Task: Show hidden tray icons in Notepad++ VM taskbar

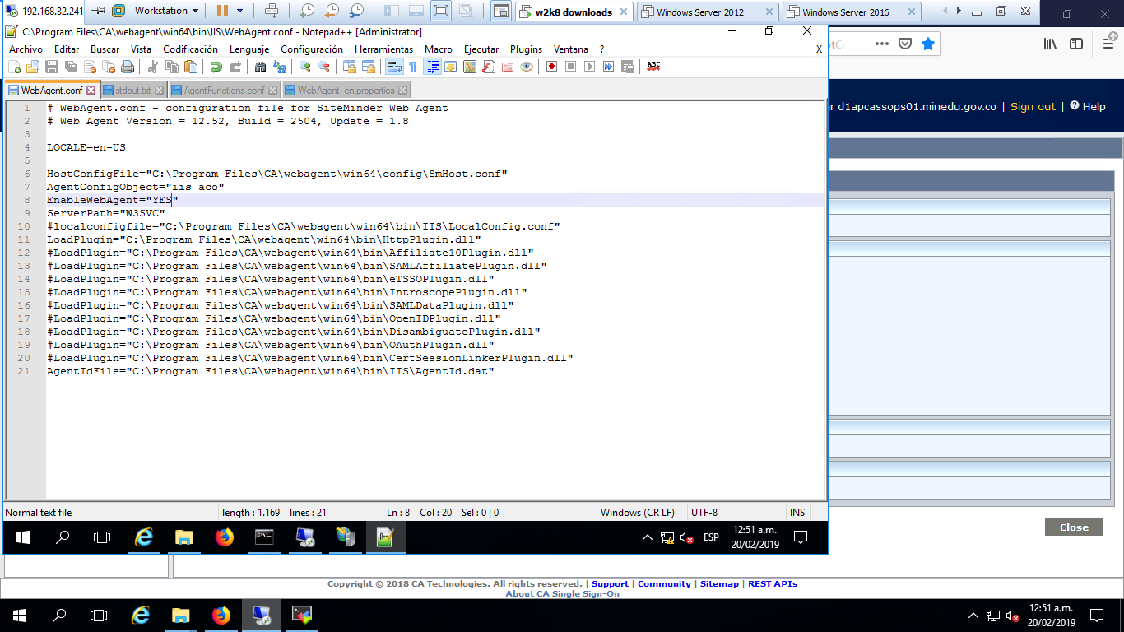Action: click(x=648, y=538)
